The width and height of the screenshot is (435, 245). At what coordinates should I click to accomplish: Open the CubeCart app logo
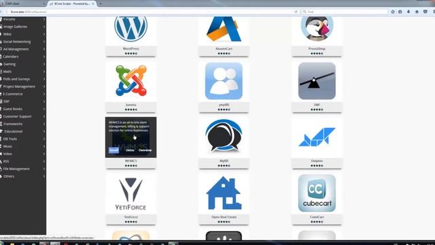317,193
